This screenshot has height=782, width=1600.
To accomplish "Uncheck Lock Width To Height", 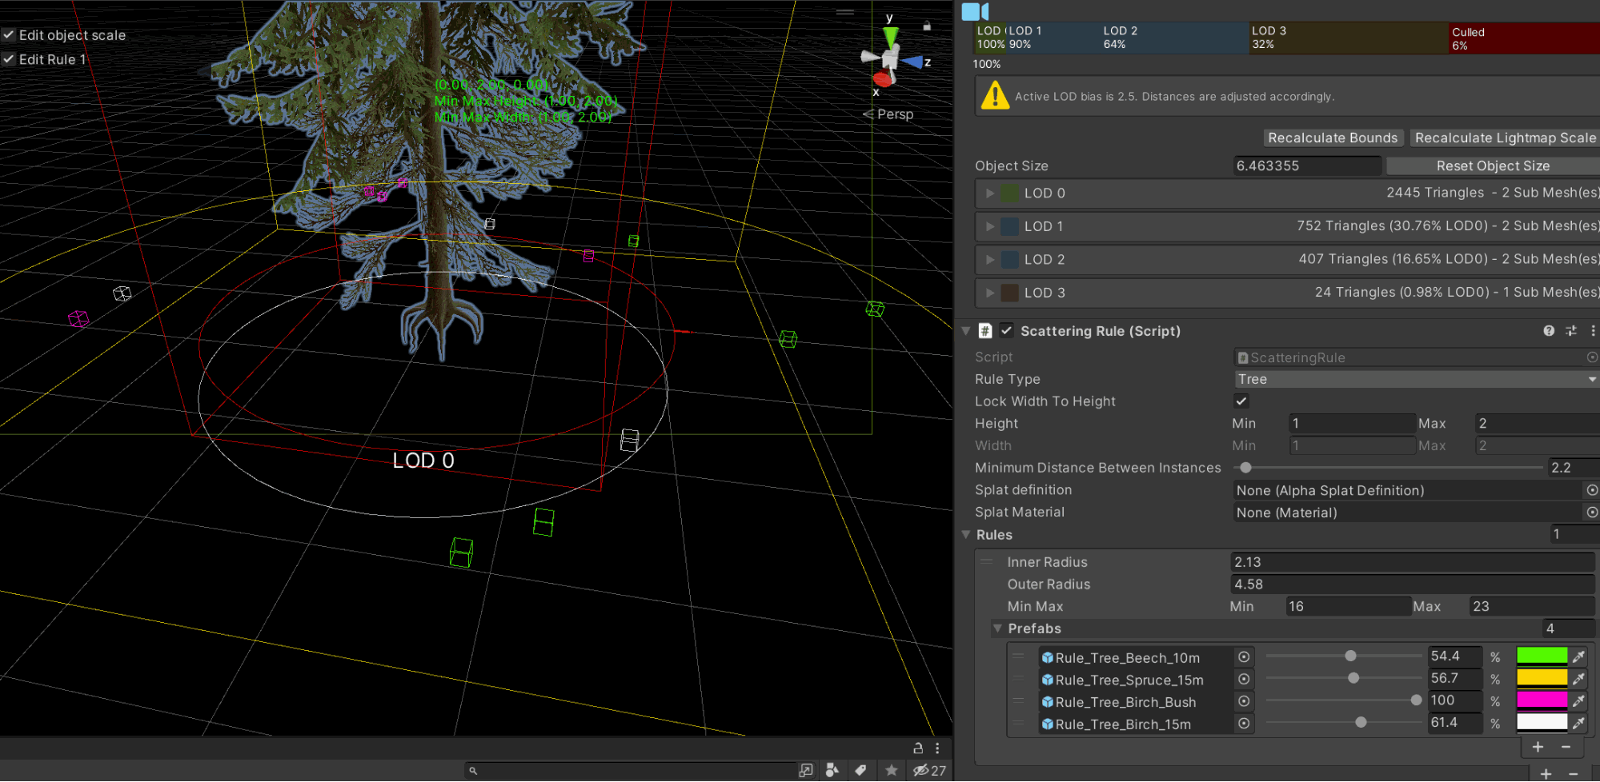I will (1241, 401).
